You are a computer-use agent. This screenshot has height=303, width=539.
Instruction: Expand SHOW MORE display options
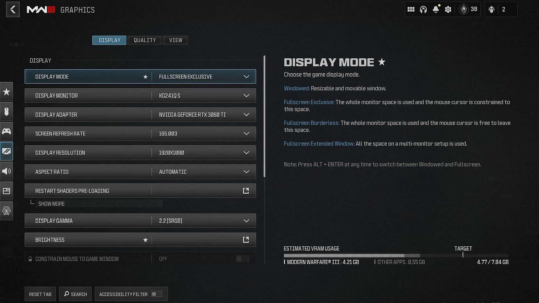point(51,204)
